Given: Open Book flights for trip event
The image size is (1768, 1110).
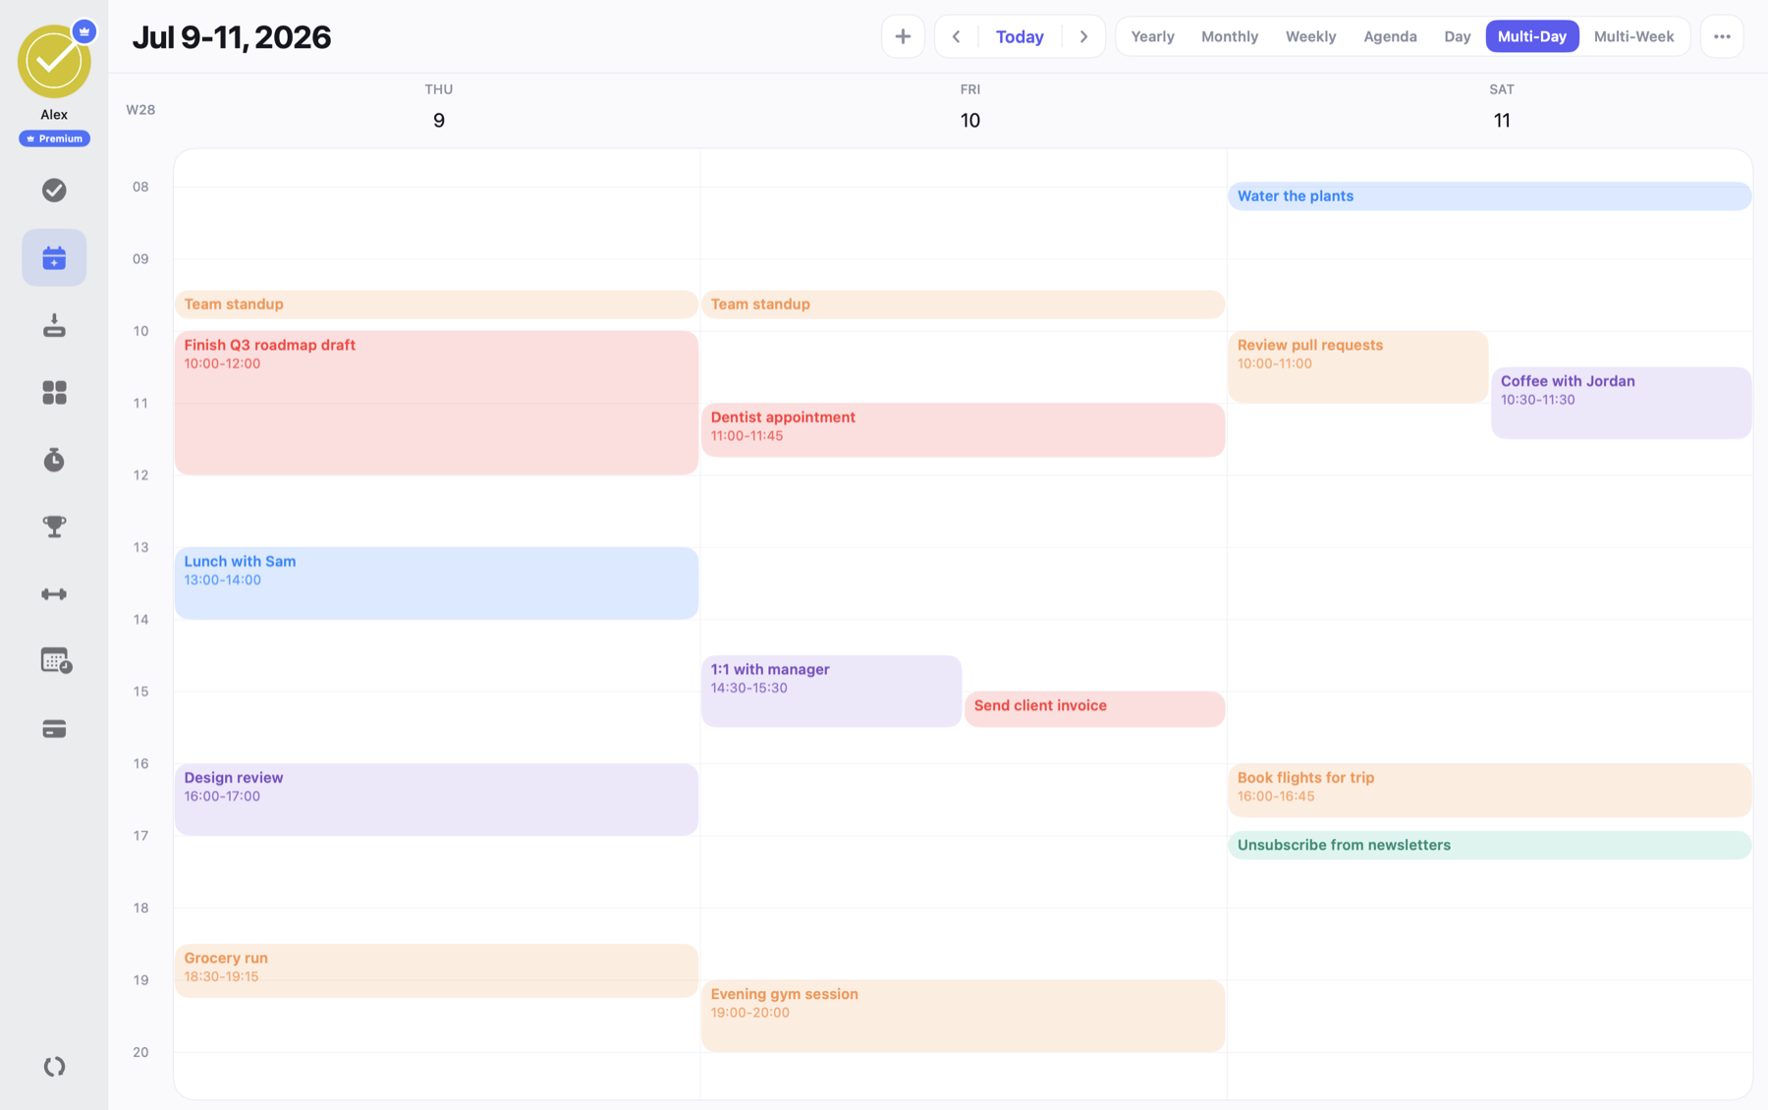Looking at the screenshot, I should (1489, 791).
